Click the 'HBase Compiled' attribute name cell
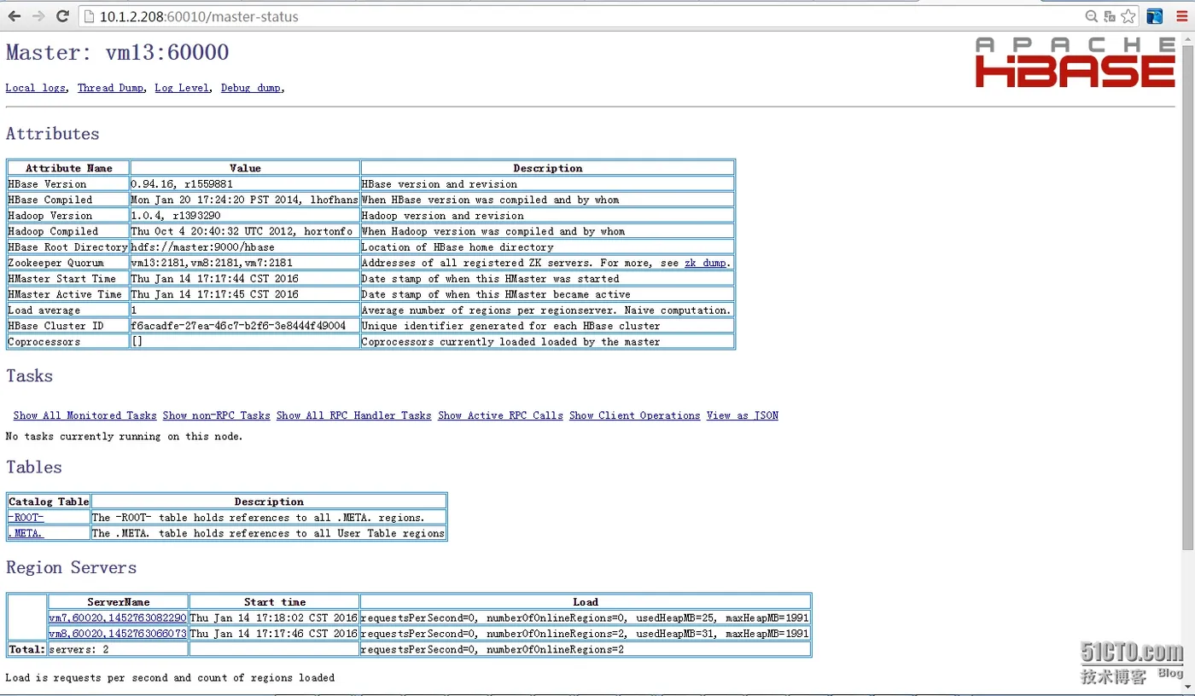 point(68,200)
